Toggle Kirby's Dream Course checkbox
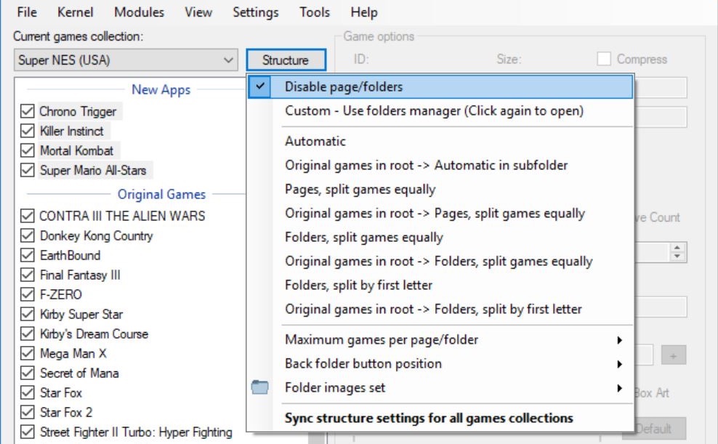Screen dimensions: 718x444 point(28,334)
